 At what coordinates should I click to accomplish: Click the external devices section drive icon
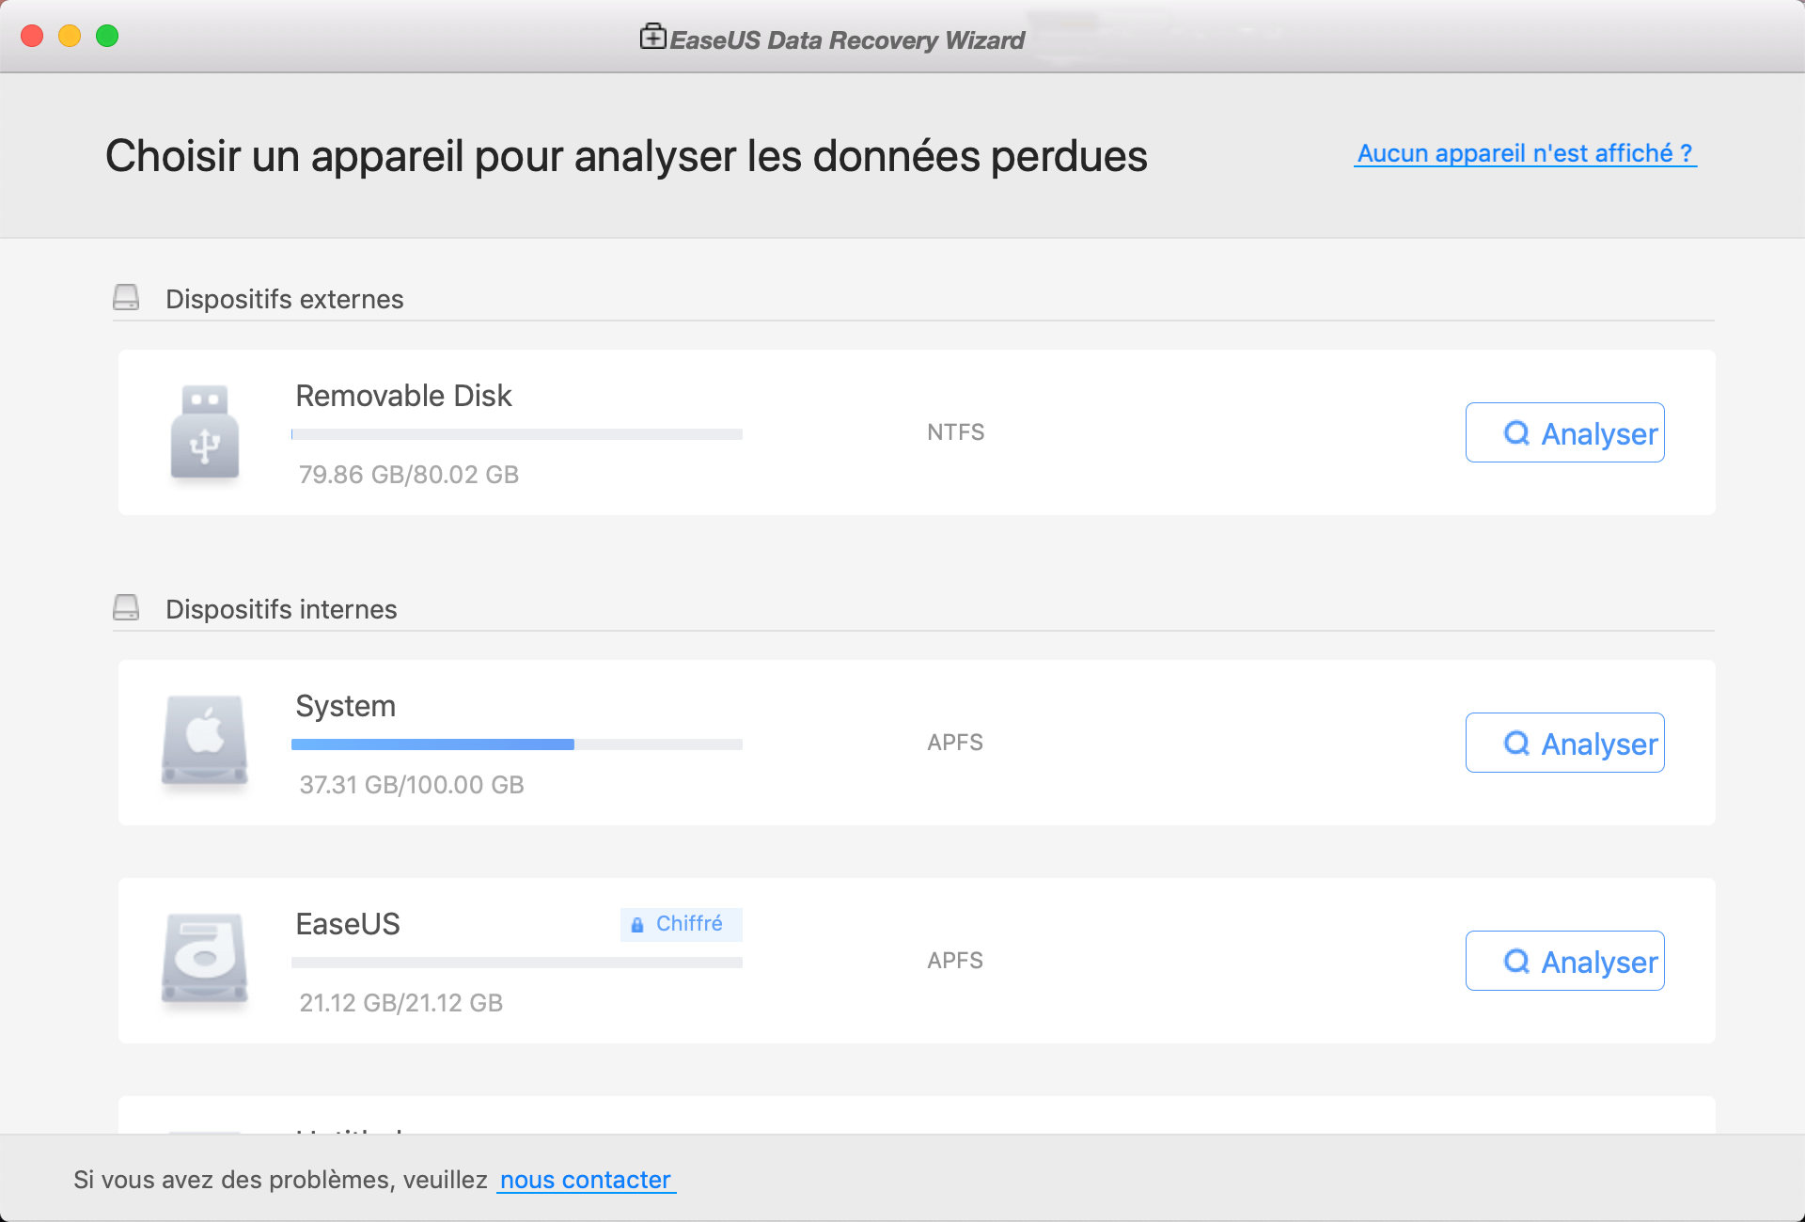click(126, 298)
